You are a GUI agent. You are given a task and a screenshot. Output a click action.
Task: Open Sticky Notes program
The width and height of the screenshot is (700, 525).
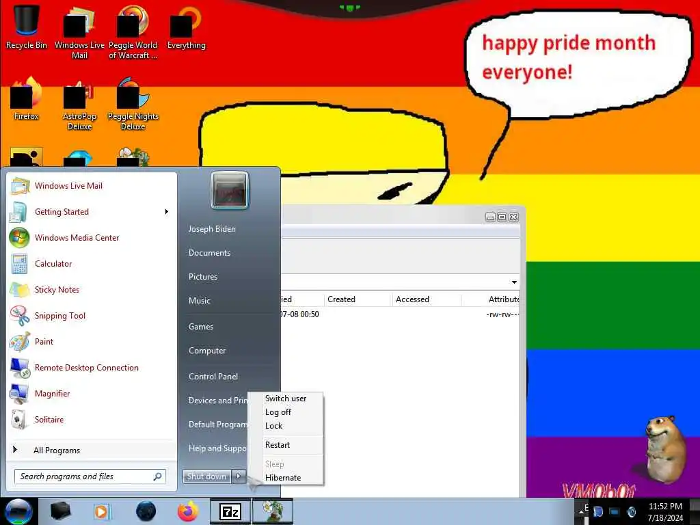(92, 289)
